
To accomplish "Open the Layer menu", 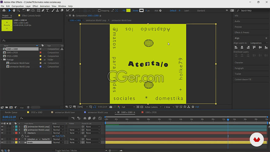I will coord(28,6).
